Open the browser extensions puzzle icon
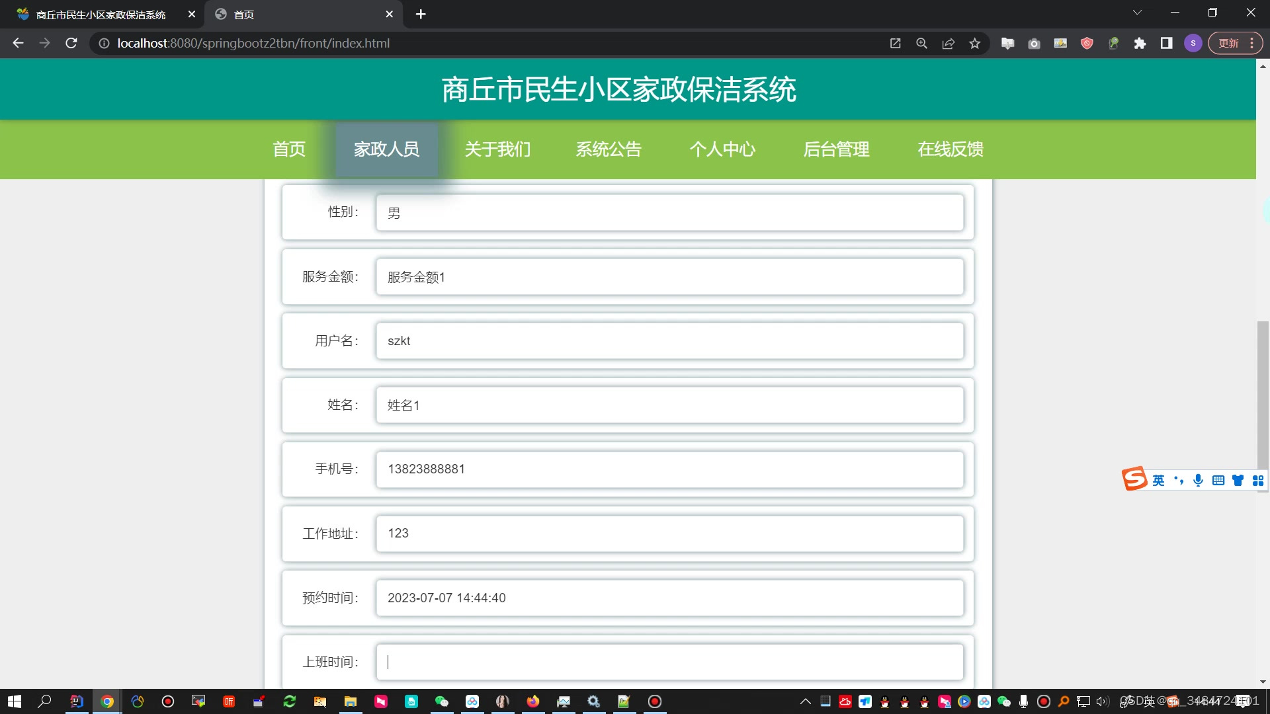 (x=1140, y=44)
